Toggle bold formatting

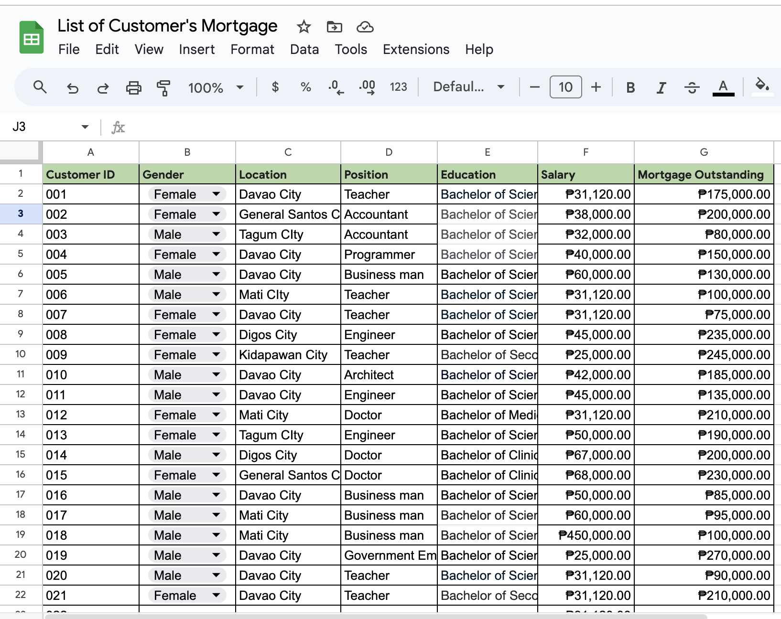pyautogui.click(x=630, y=87)
